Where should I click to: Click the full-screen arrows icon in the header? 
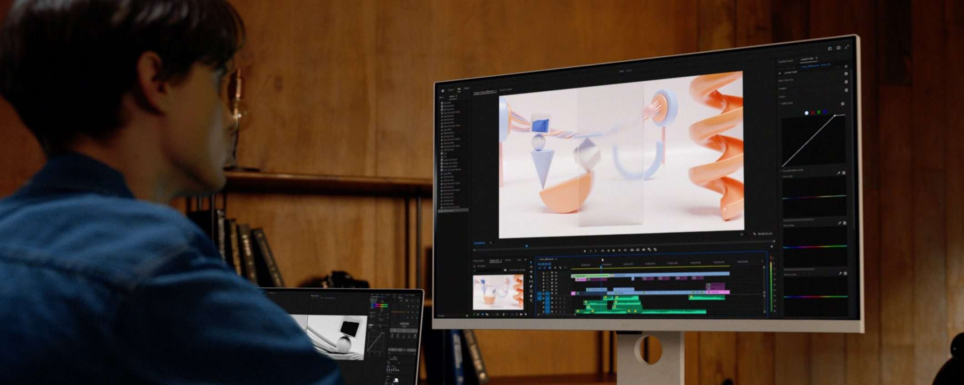pos(847,47)
